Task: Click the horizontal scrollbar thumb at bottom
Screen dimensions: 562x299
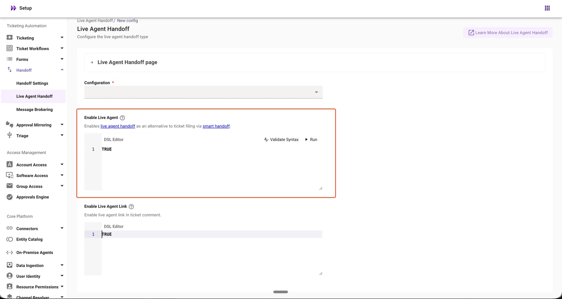Action: coord(281,292)
